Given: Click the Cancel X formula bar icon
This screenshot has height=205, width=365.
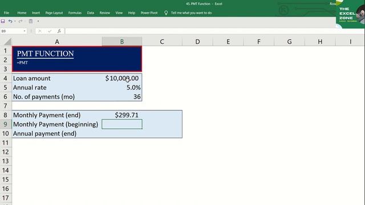Looking at the screenshot, I should click(40, 31).
